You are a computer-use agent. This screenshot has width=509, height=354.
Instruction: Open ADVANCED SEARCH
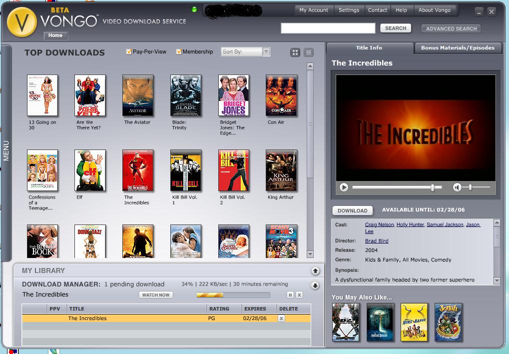click(451, 28)
